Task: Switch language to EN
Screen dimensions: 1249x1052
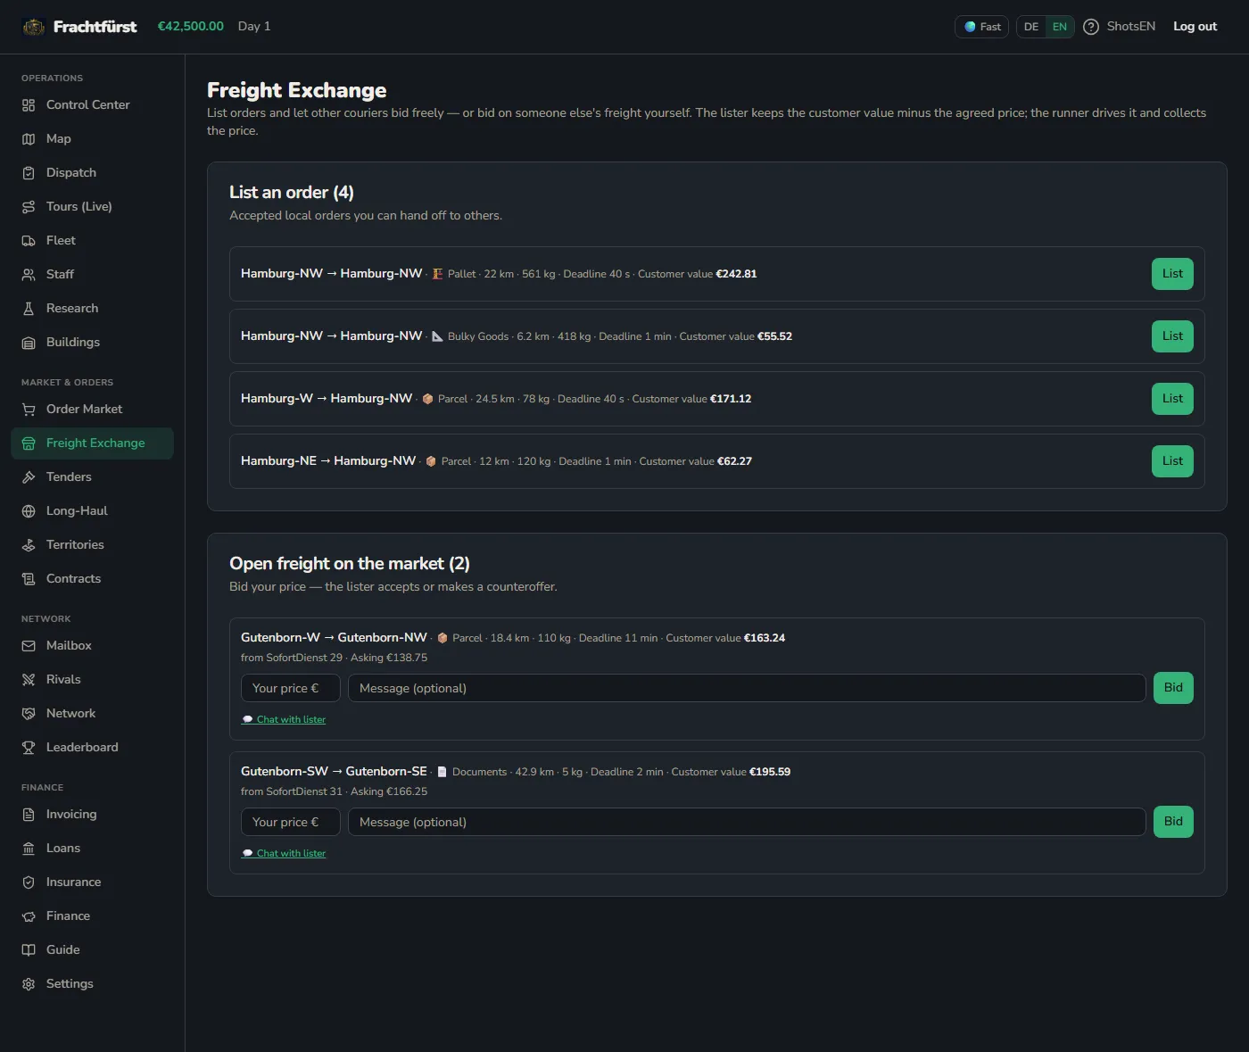Action: pos(1060,27)
